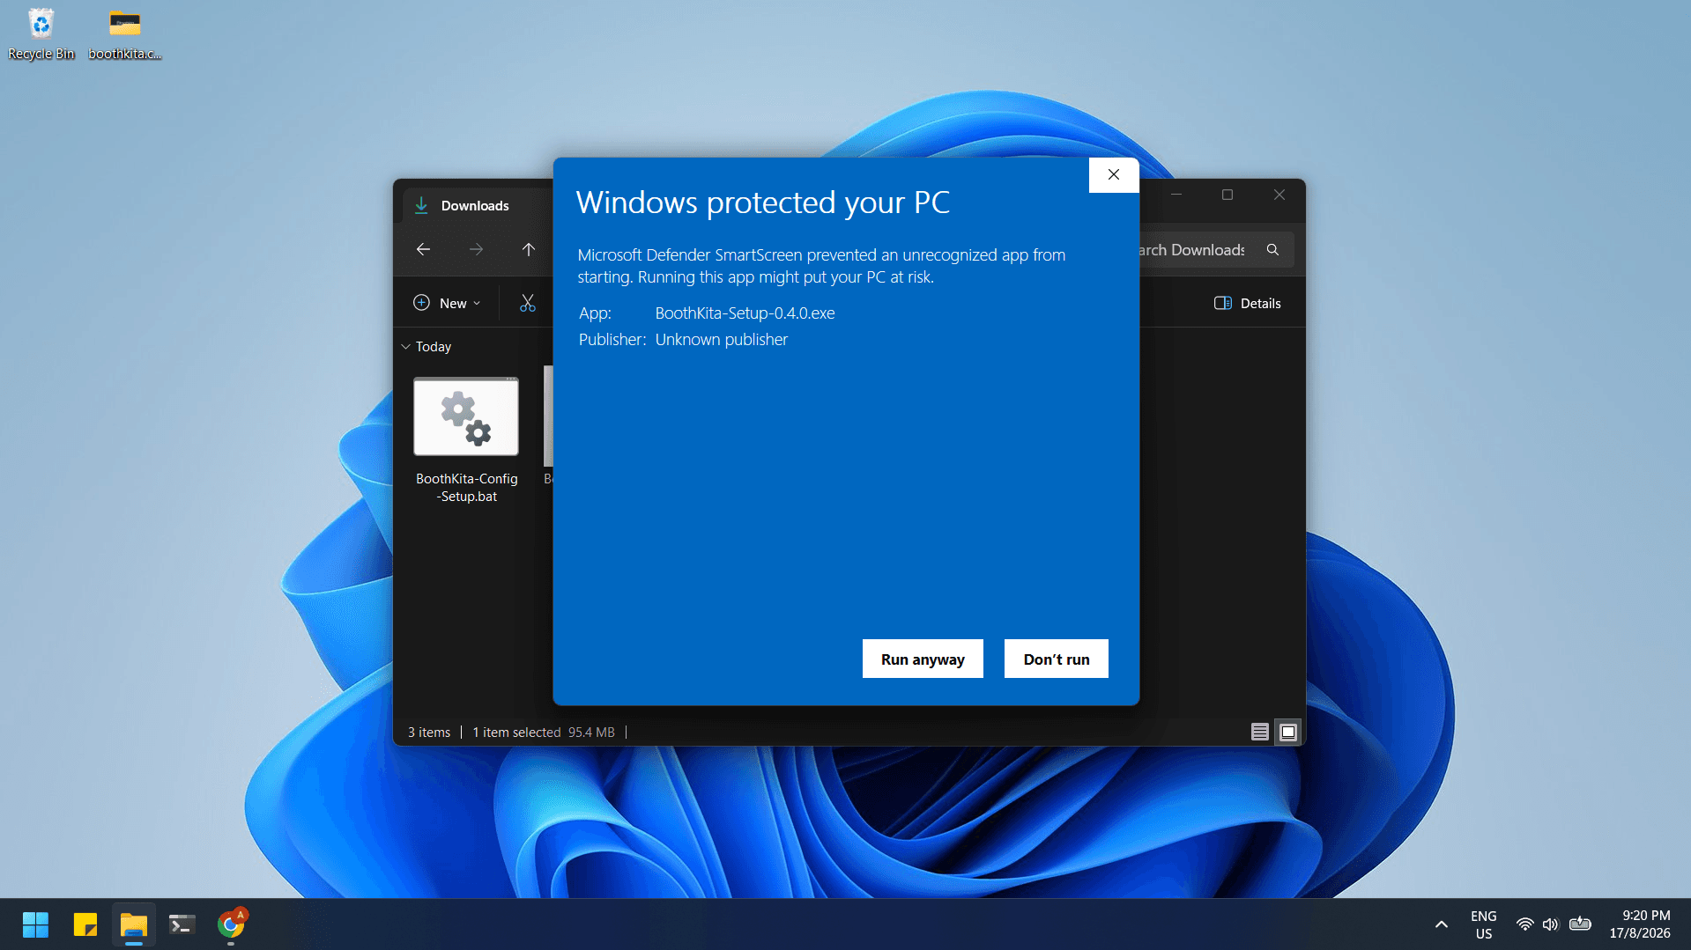Open Chrome from the taskbar
Image resolution: width=1691 pixels, height=950 pixels.
(232, 924)
